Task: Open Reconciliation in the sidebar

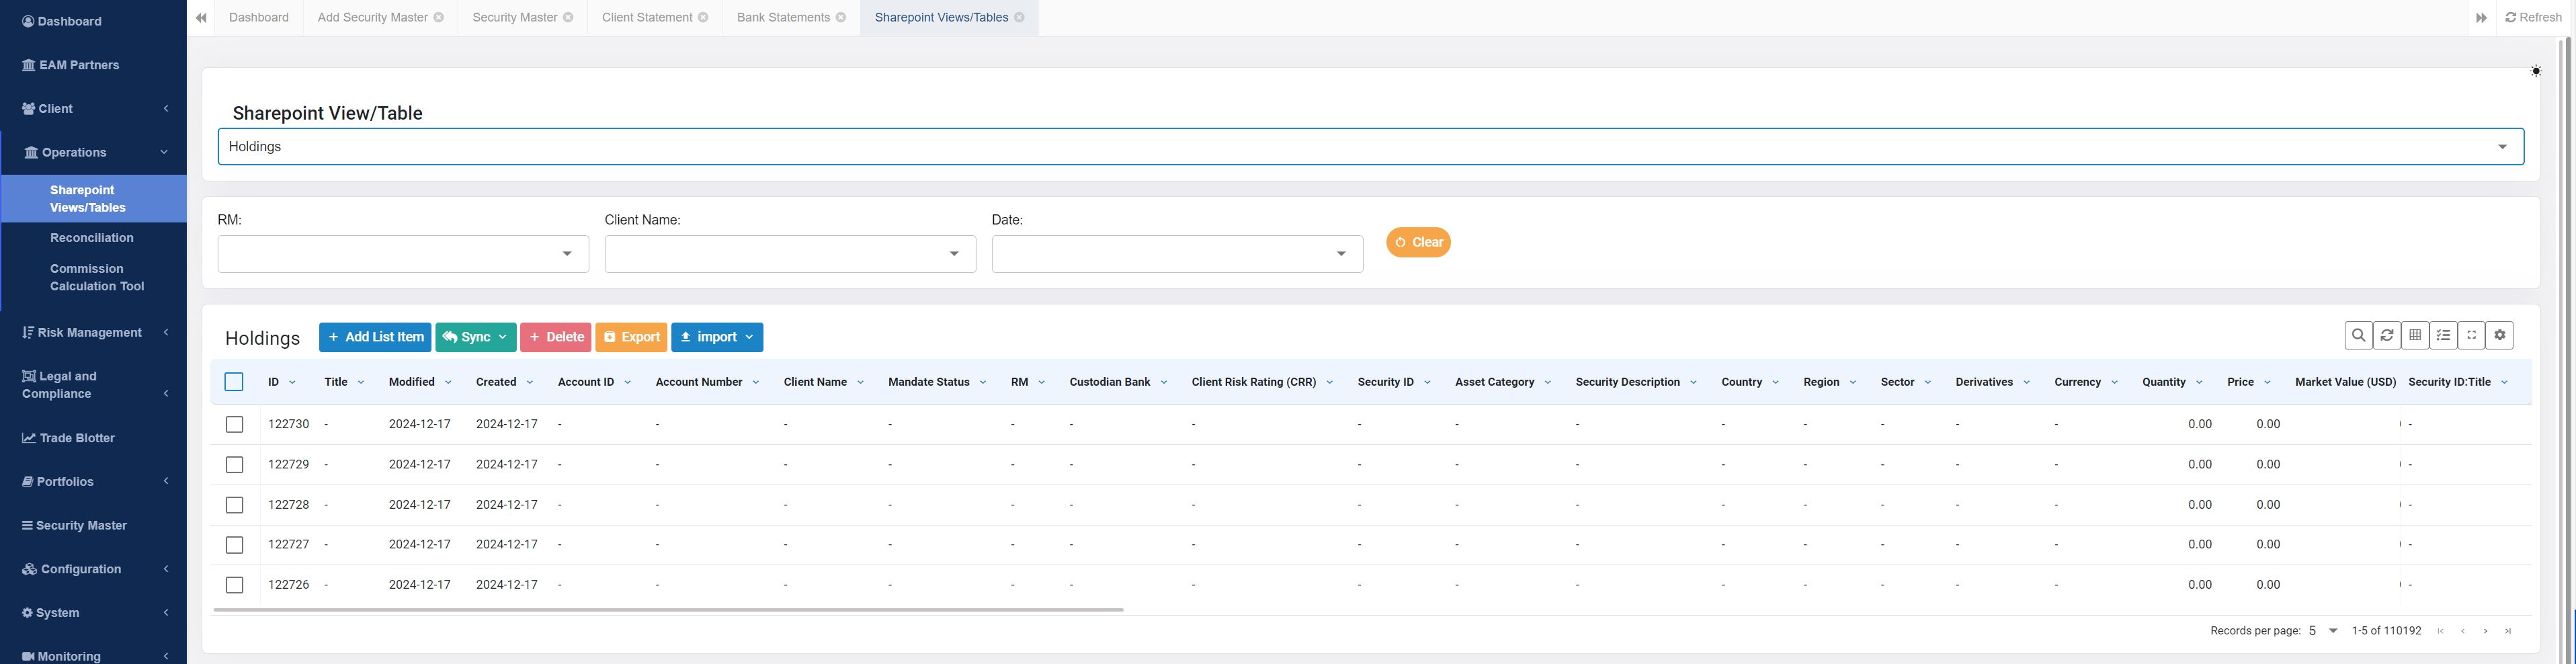Action: pos(92,238)
